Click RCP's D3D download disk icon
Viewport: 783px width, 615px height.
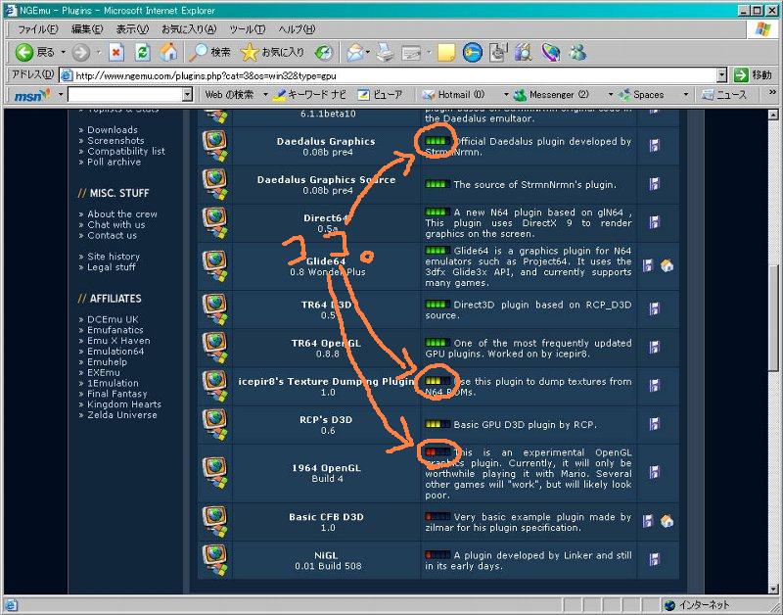[x=654, y=425]
